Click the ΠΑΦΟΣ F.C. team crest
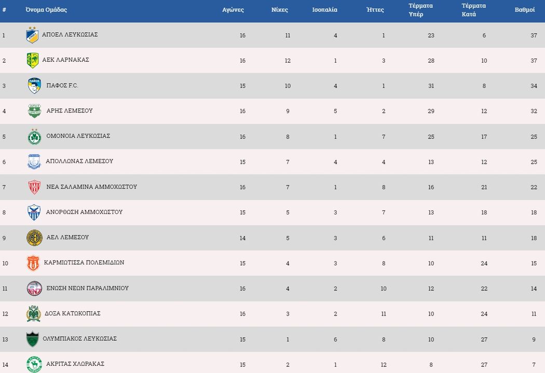This screenshot has width=545, height=373. (x=34, y=85)
